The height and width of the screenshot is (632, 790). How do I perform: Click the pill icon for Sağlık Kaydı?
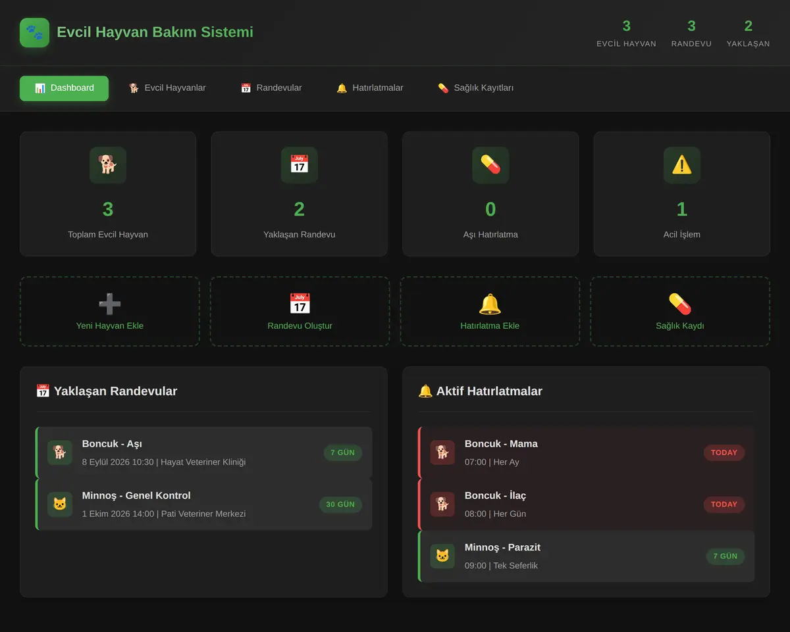pyautogui.click(x=680, y=304)
